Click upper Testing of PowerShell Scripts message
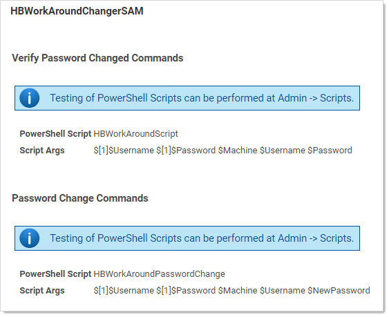The height and width of the screenshot is (317, 389). (202, 98)
